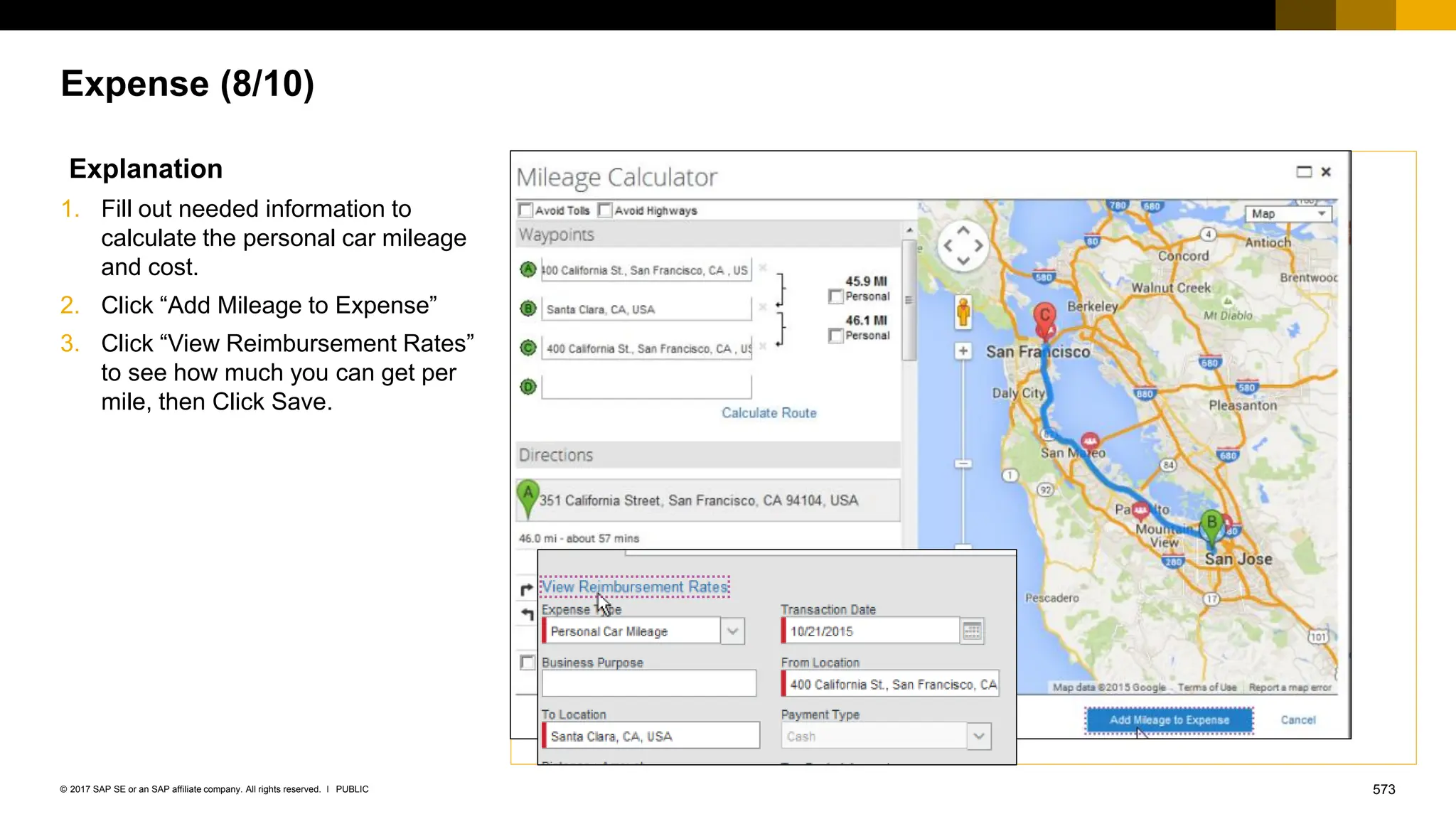Click the empty waypoint D input field
Image resolution: width=1456 pixels, height=819 pixels.
646,387
